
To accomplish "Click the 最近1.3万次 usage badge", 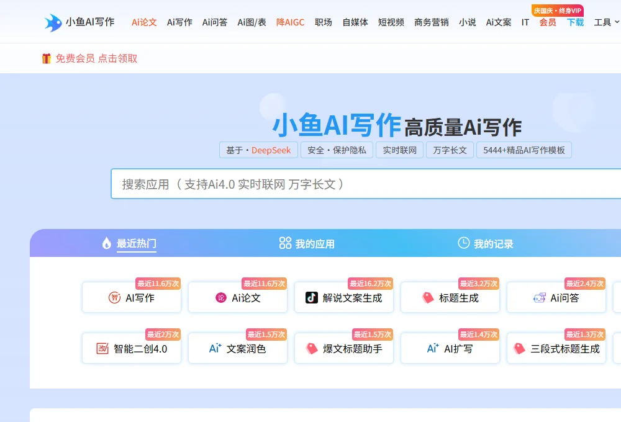I will point(584,334).
